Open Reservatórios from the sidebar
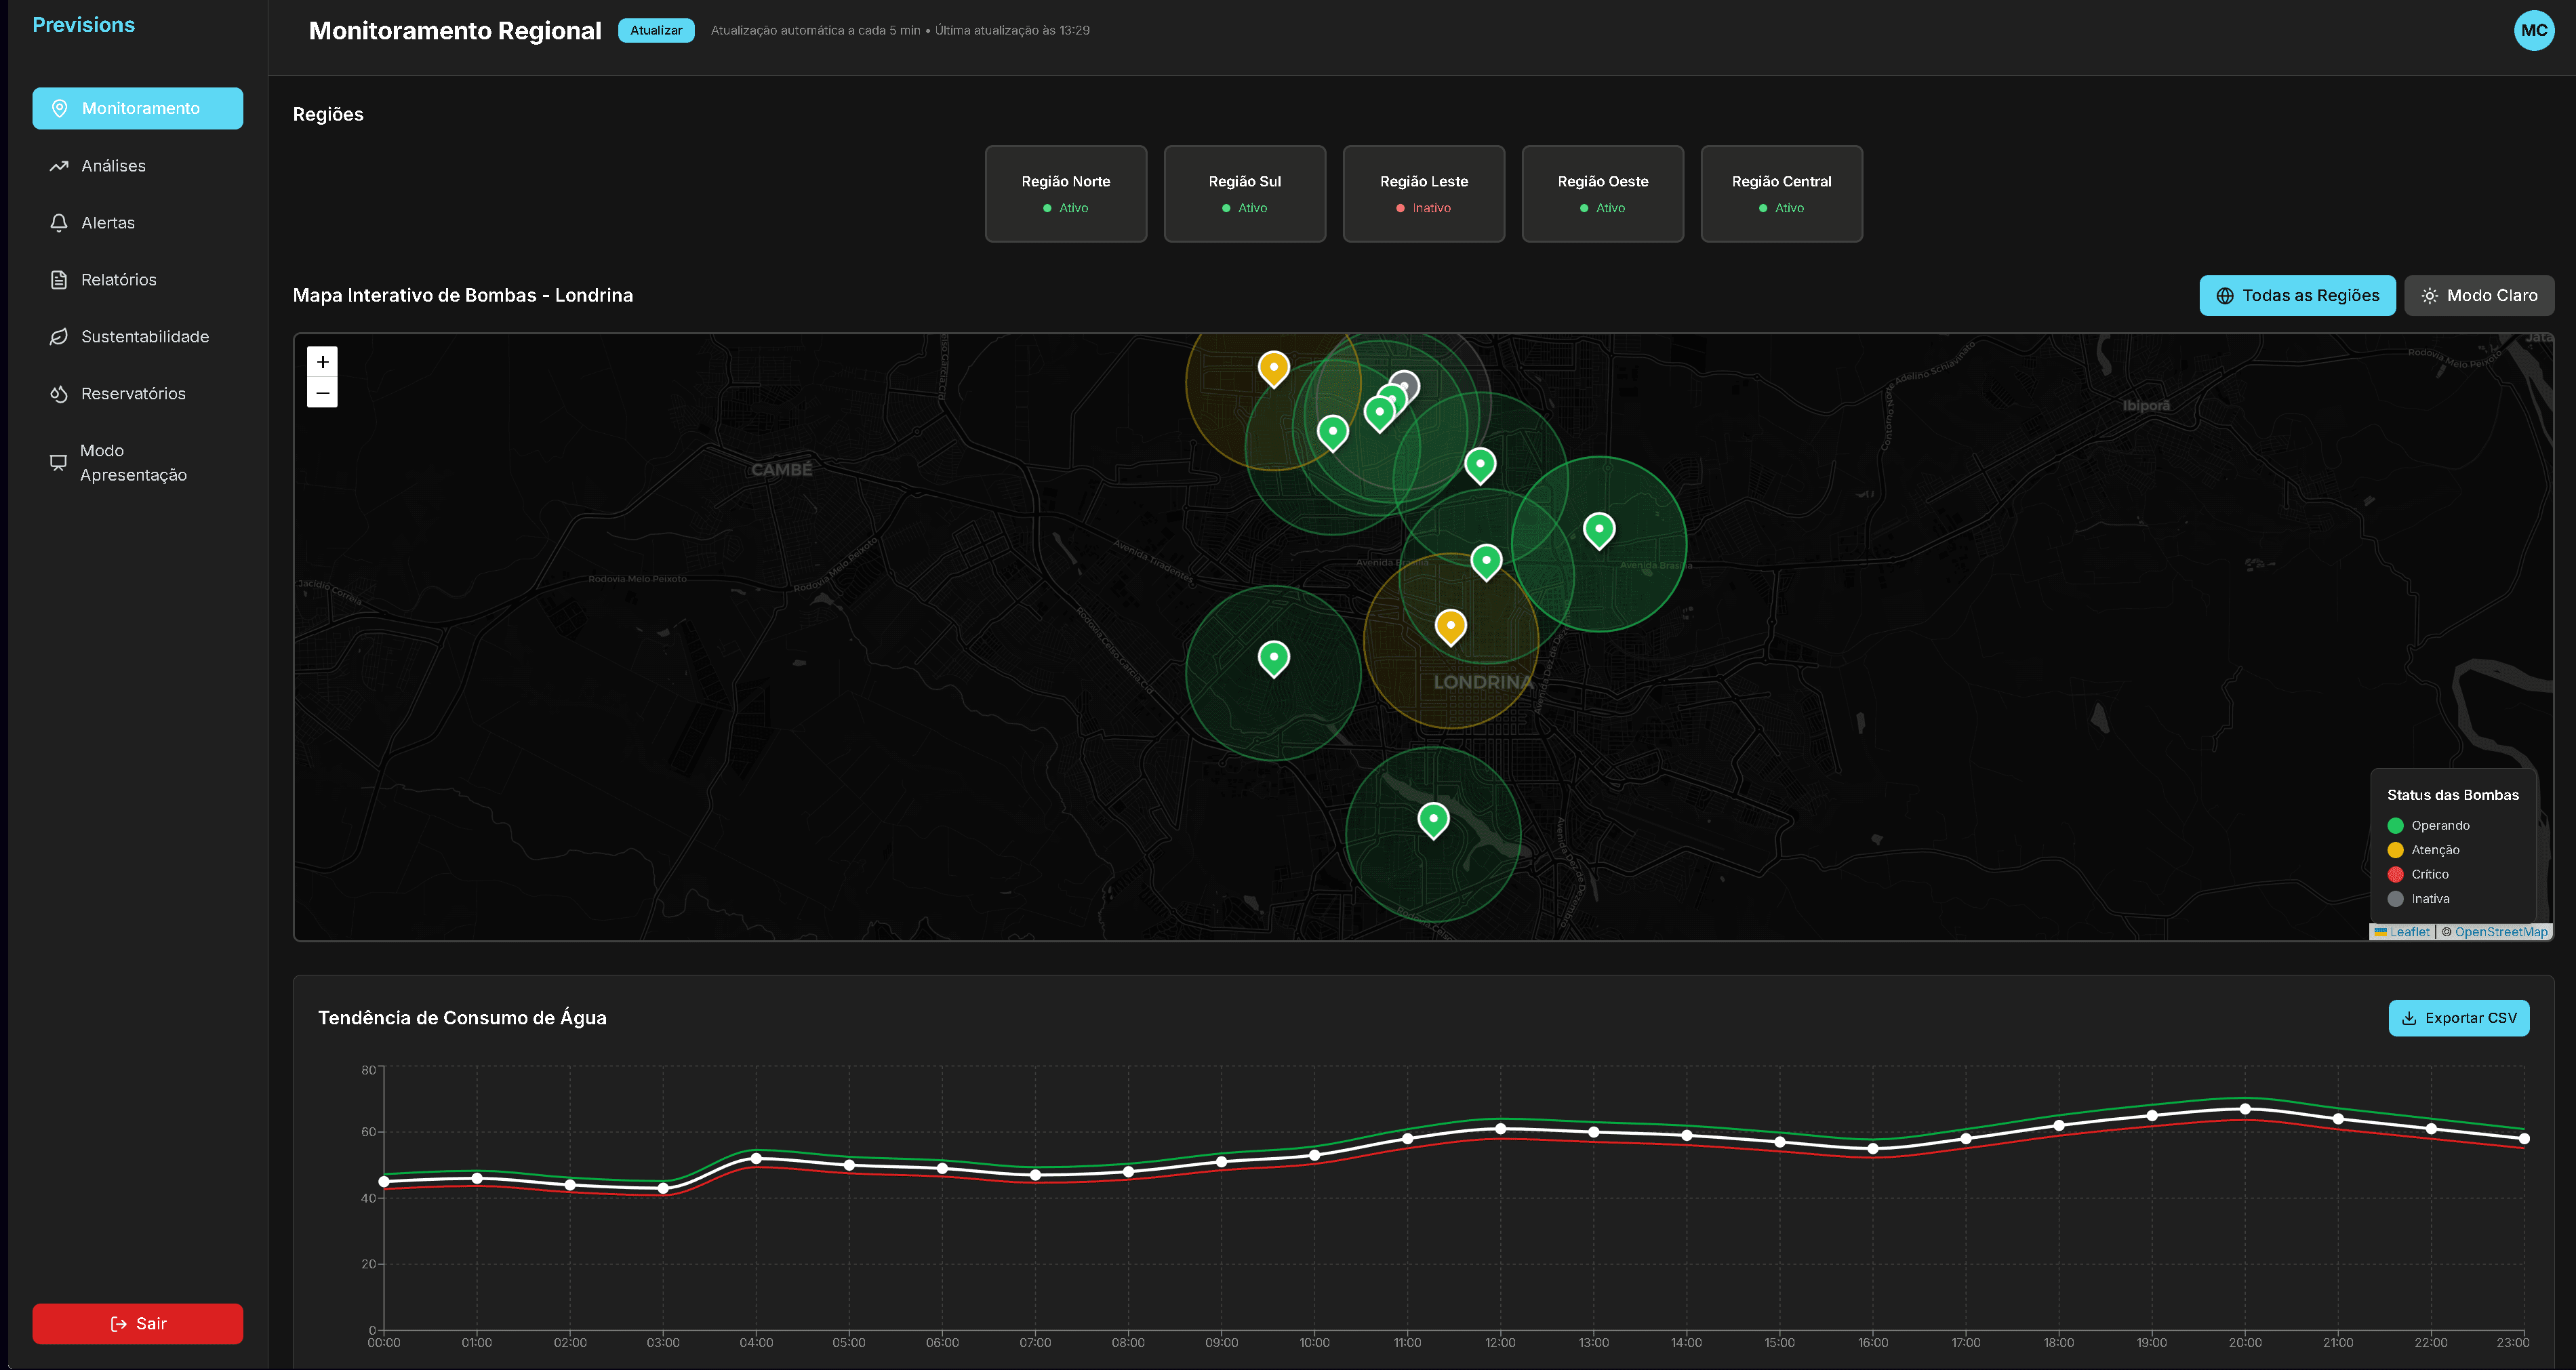Screen dimensions: 2576x1370 tap(132, 394)
